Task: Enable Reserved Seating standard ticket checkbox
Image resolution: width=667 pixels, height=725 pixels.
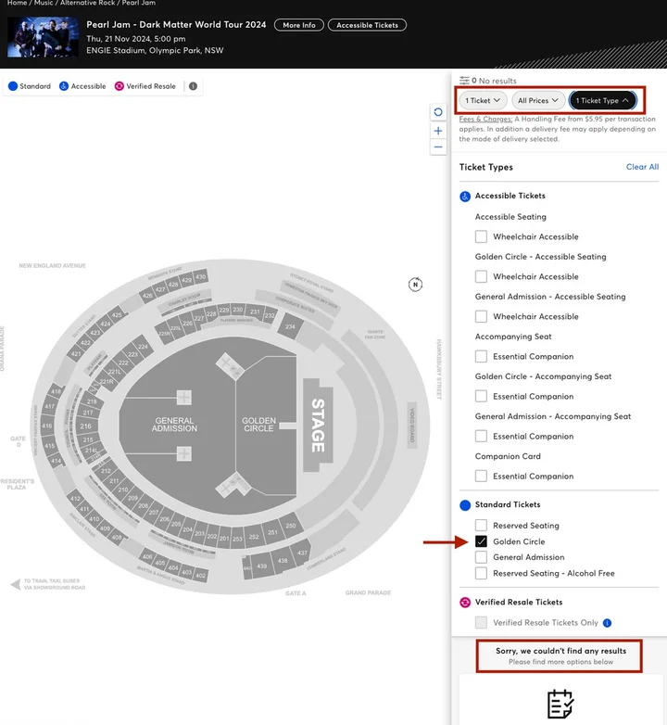Action: (x=481, y=526)
